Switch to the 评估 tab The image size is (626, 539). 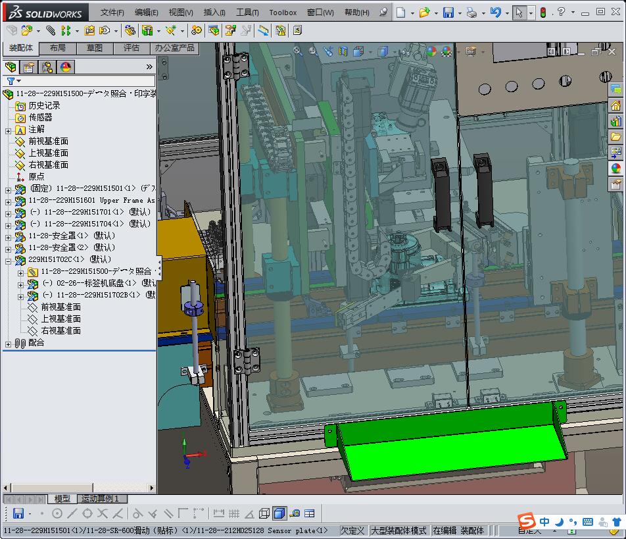[132, 48]
